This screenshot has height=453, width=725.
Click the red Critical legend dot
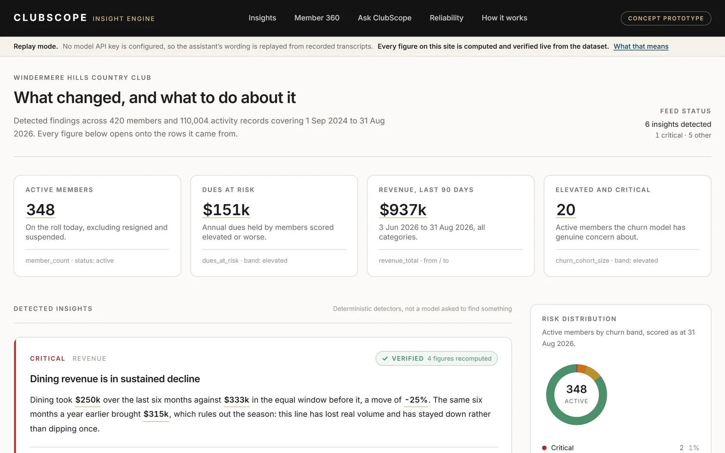(544, 448)
